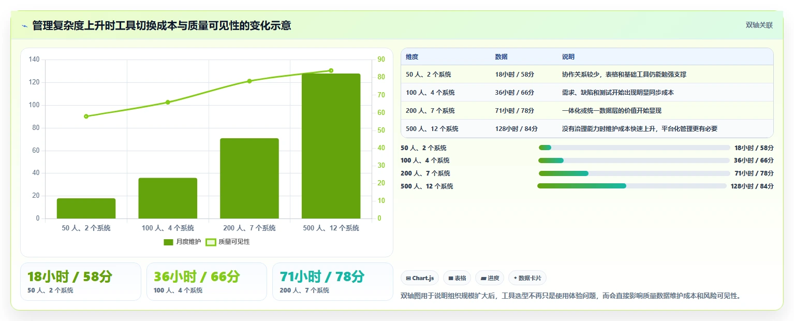The height and width of the screenshot is (321, 794).
Task: Click table text 没有治理能力时维护成本快速上升
Action: 609,129
